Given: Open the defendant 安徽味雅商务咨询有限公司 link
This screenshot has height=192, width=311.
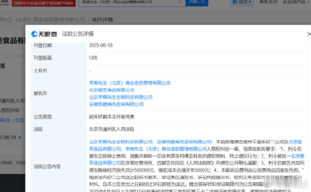Looking at the screenshot, I should tap(116, 105).
